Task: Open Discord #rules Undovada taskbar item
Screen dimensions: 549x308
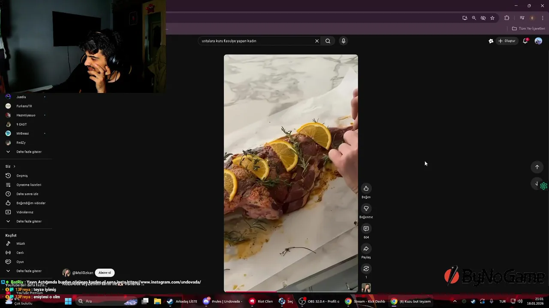Action: point(223,301)
